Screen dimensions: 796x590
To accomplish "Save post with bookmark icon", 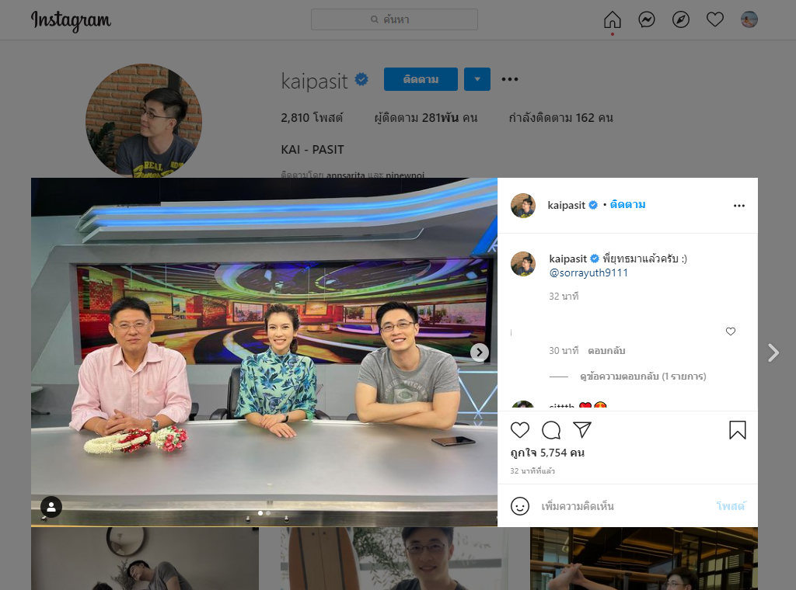I will 738,430.
